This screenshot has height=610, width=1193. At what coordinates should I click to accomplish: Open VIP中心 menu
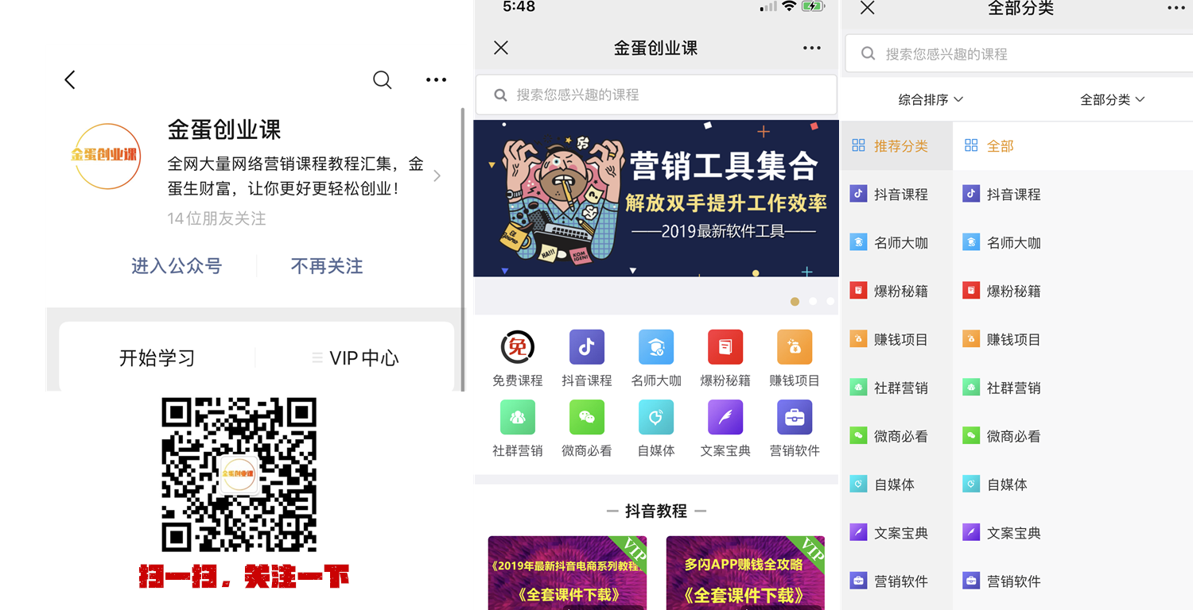(x=355, y=358)
